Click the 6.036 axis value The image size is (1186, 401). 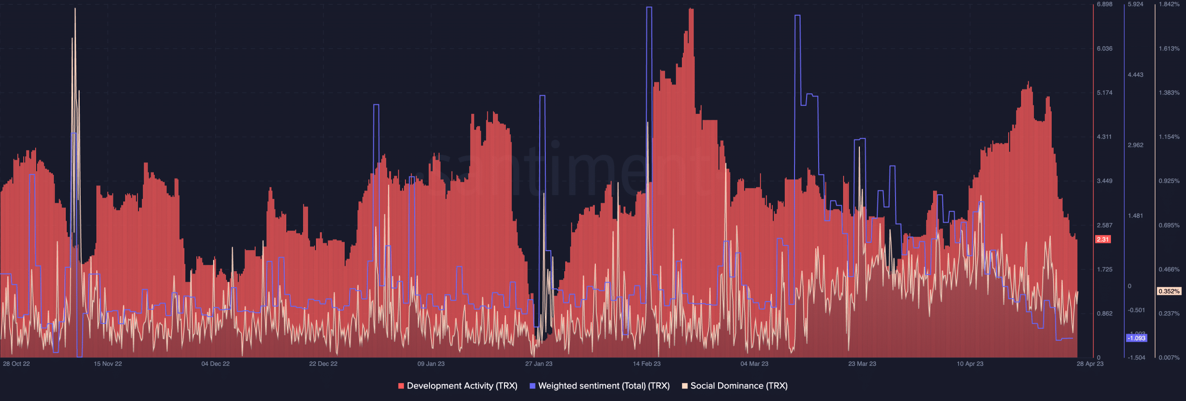pyautogui.click(x=1104, y=49)
